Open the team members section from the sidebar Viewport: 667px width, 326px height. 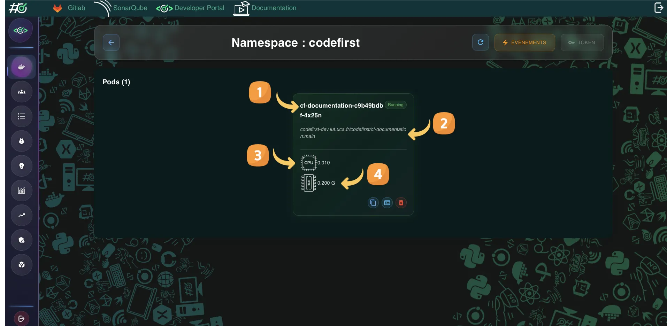21,91
